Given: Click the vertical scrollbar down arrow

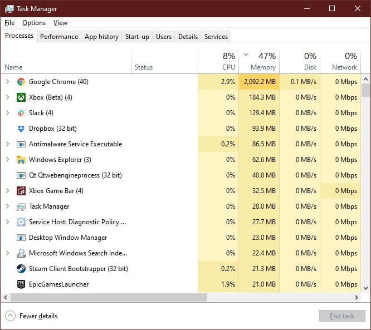Looking at the screenshot, I should click(x=365, y=288).
